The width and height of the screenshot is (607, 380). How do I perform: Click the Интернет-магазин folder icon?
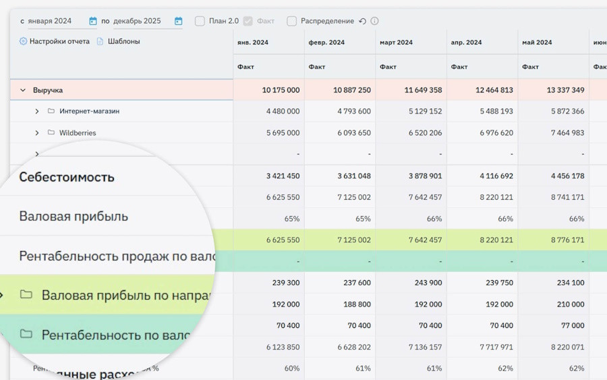[51, 111]
